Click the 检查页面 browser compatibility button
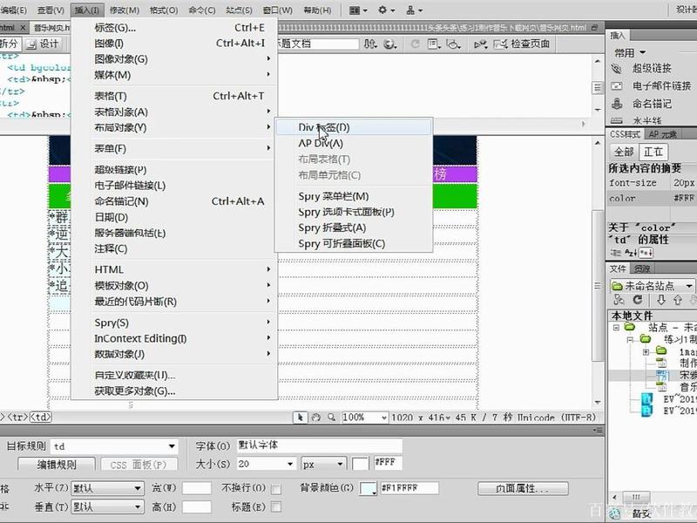The image size is (697, 523). click(522, 44)
